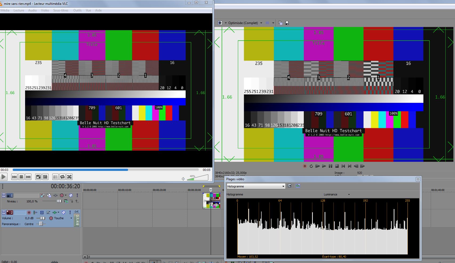Open VLC extended settings (equalizer) icon
Screen dimensions: 455x263
45,177
